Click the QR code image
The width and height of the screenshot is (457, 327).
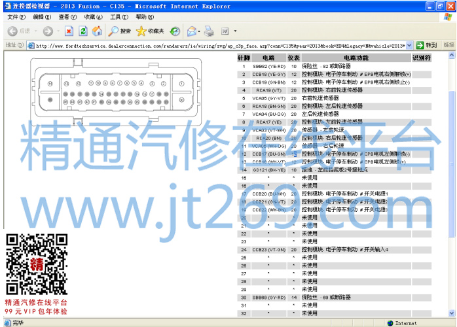[x=37, y=264]
